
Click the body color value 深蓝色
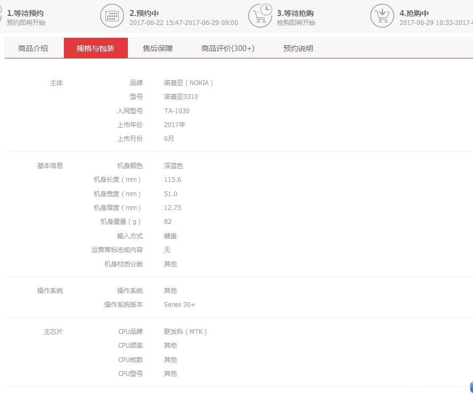(174, 166)
